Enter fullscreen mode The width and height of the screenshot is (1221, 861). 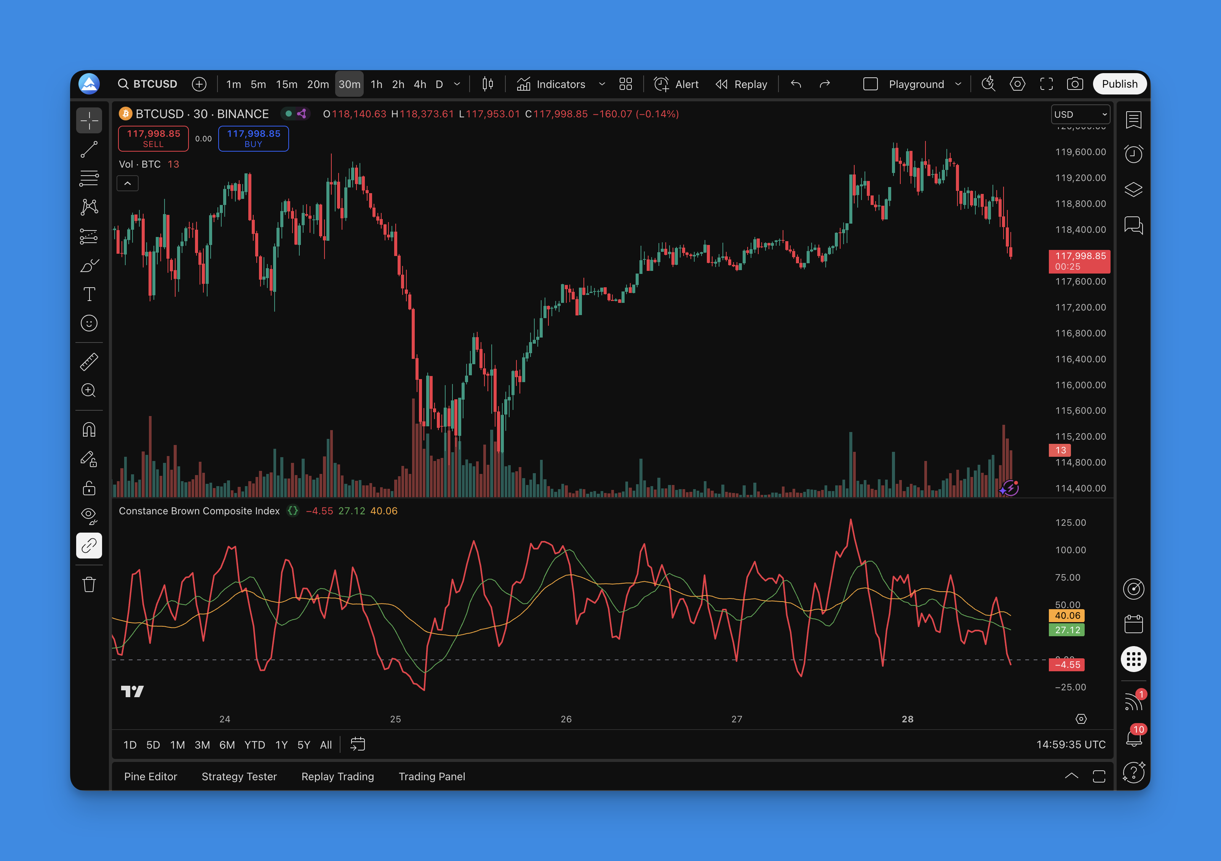(x=1047, y=84)
